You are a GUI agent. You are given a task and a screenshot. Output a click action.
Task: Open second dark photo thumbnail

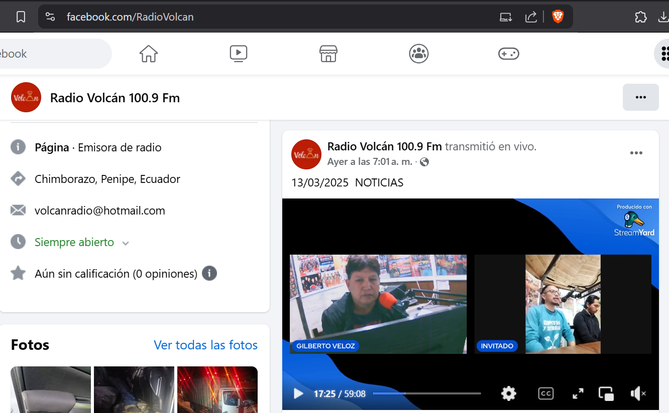click(134, 389)
